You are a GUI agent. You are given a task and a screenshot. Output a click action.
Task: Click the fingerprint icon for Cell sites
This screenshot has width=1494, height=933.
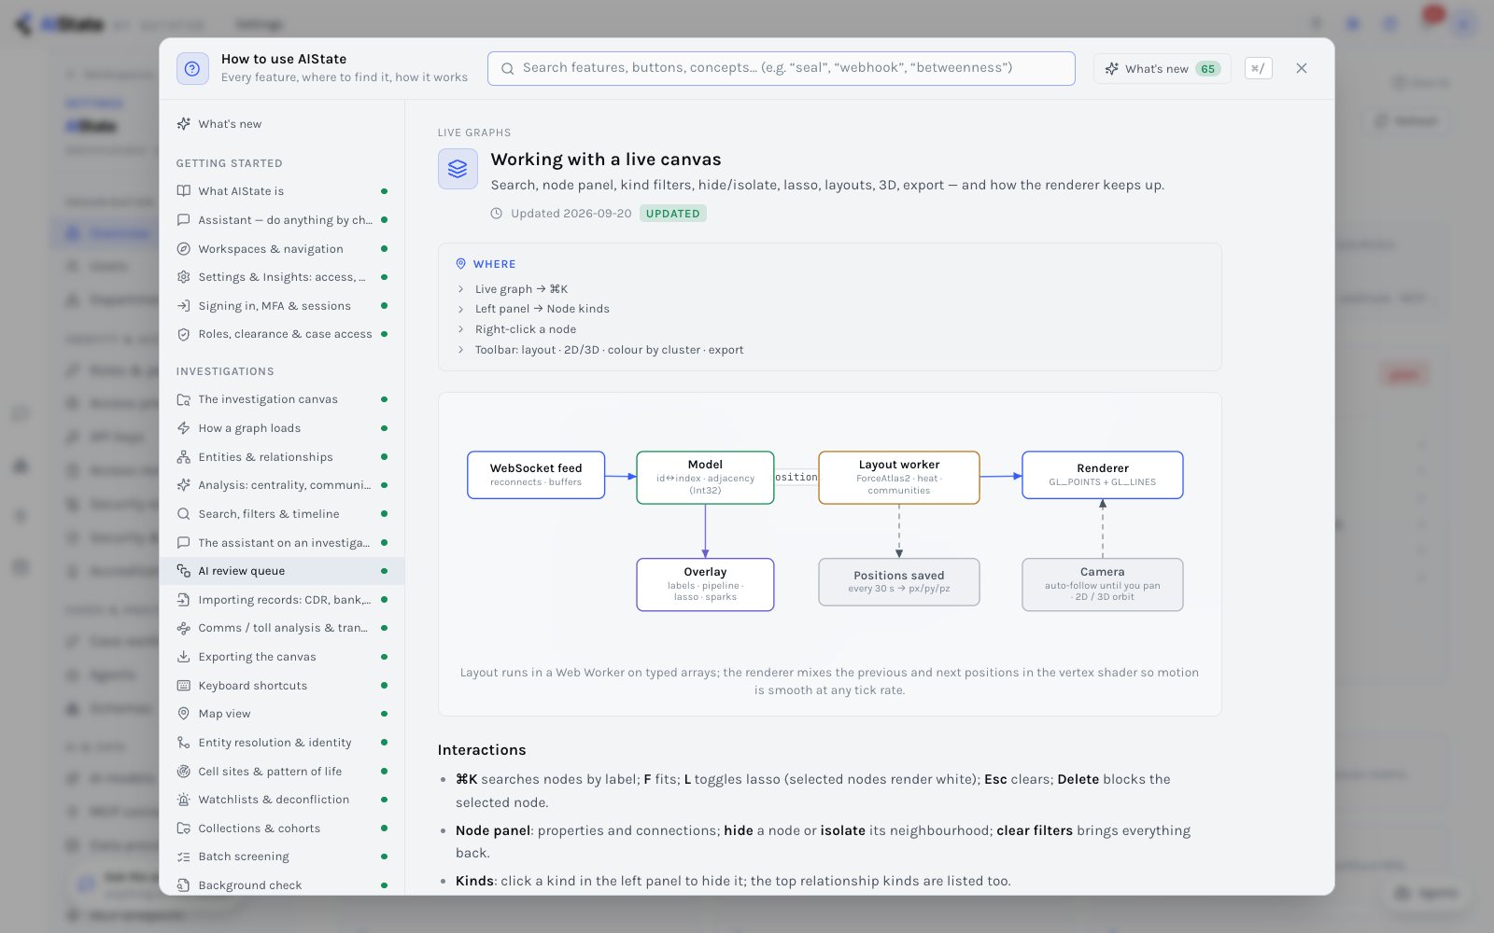pyautogui.click(x=184, y=772)
